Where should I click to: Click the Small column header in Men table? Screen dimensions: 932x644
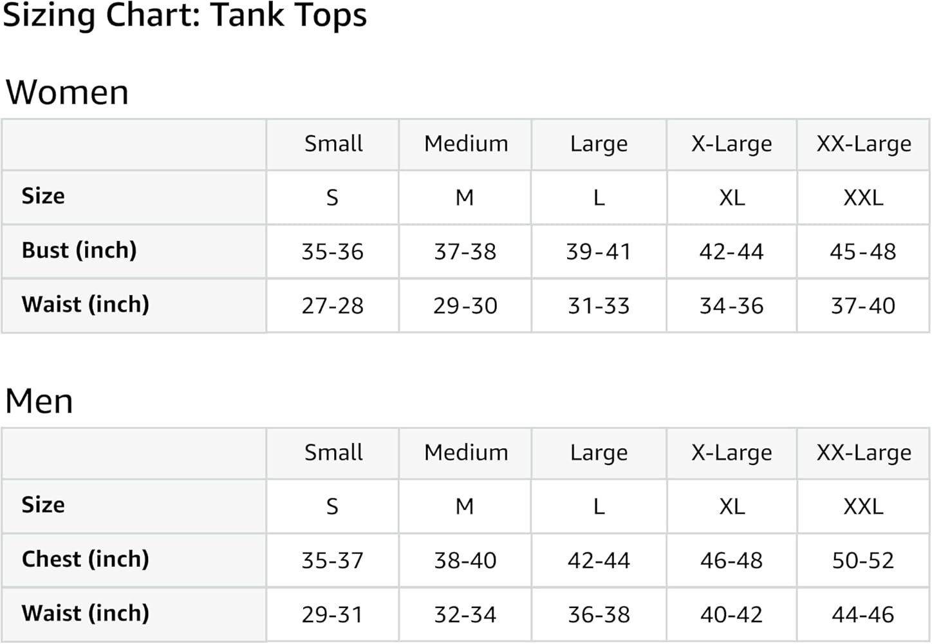tap(333, 453)
